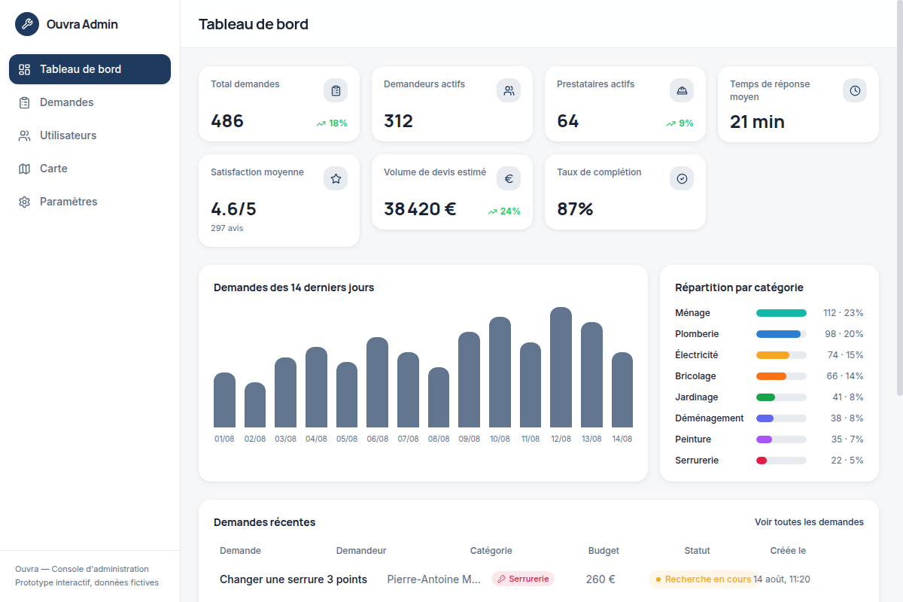The width and height of the screenshot is (903, 602).
Task: Click the euro icon on Volume de devis card
Action: (509, 178)
